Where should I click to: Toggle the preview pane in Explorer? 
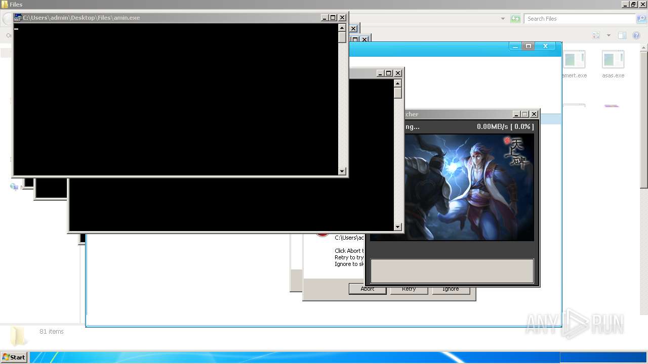point(622,35)
